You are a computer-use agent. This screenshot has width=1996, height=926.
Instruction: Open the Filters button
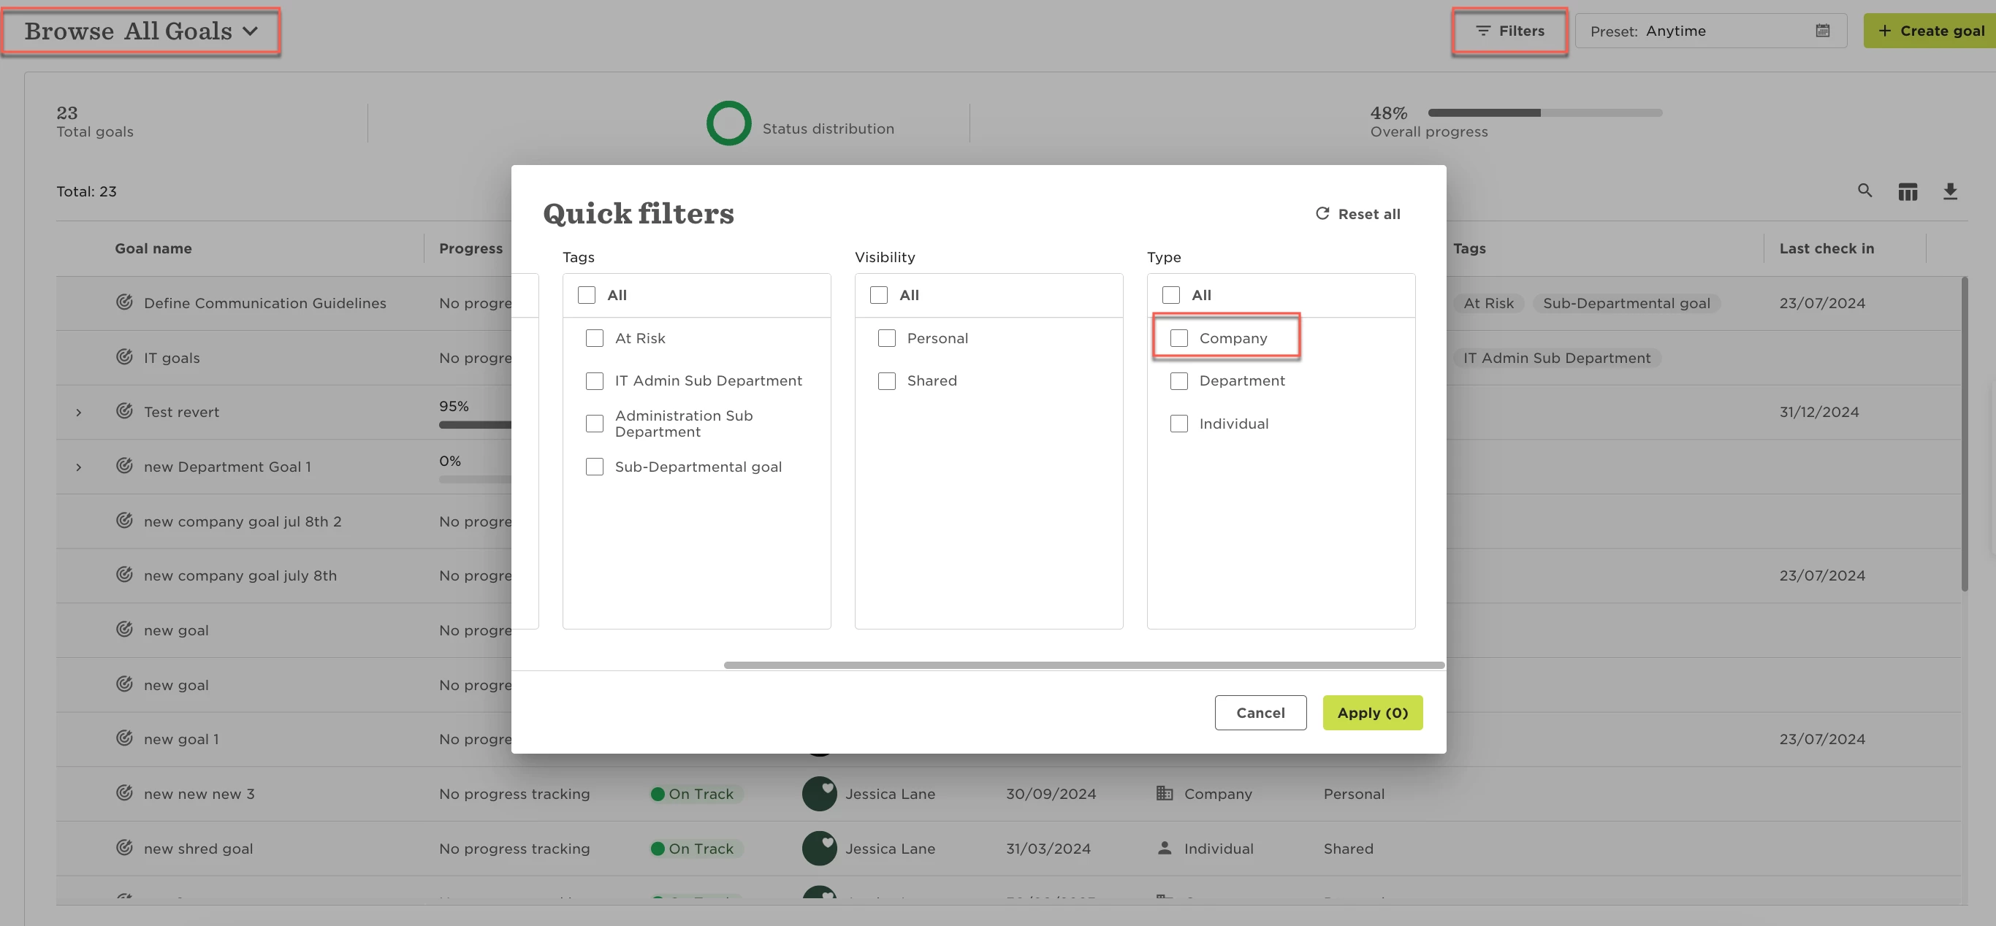pos(1509,31)
